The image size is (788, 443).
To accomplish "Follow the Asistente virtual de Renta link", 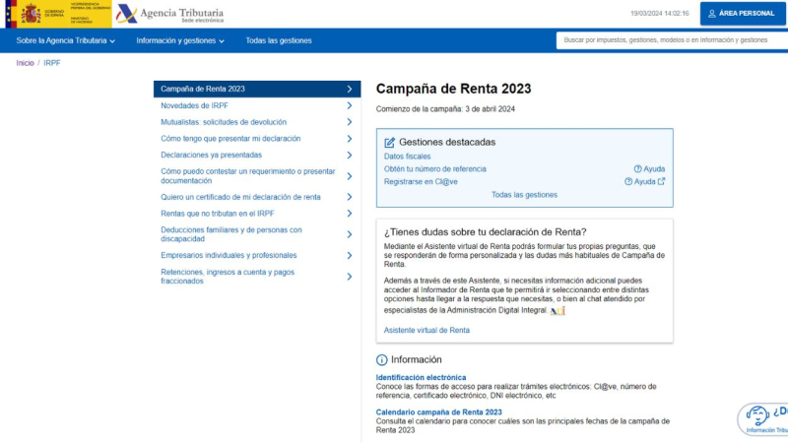I will pos(427,330).
